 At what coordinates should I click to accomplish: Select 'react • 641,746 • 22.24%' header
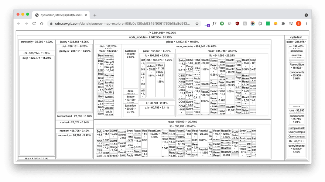click(x=222, y=51)
